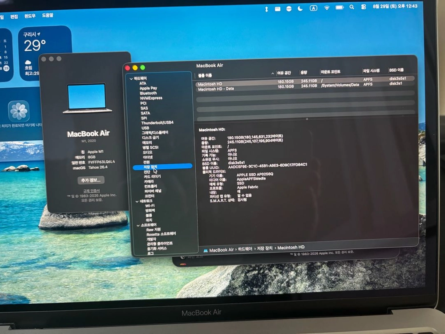Screen dimensions: 445x334
Task: Sort by 여유 공간 column header
Action: pos(284,73)
